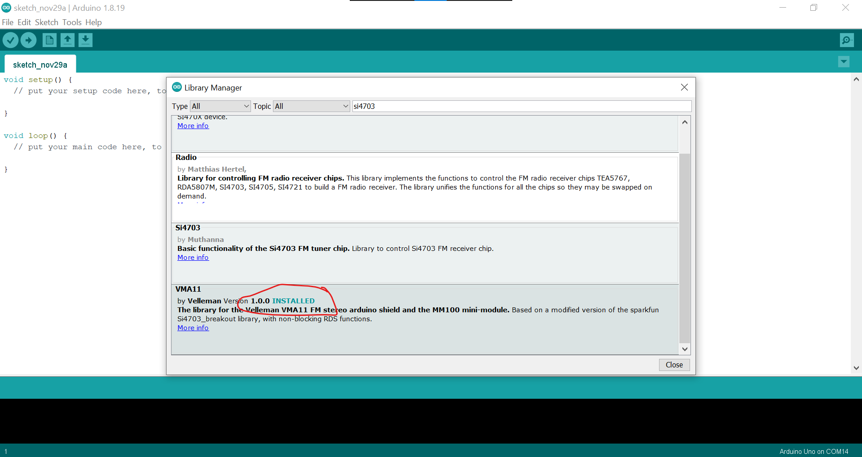Create a new sketch with New icon

pos(49,40)
